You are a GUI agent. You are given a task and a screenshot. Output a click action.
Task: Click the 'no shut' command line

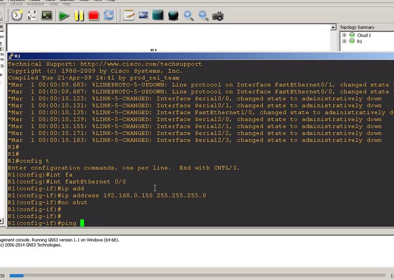(x=47, y=202)
